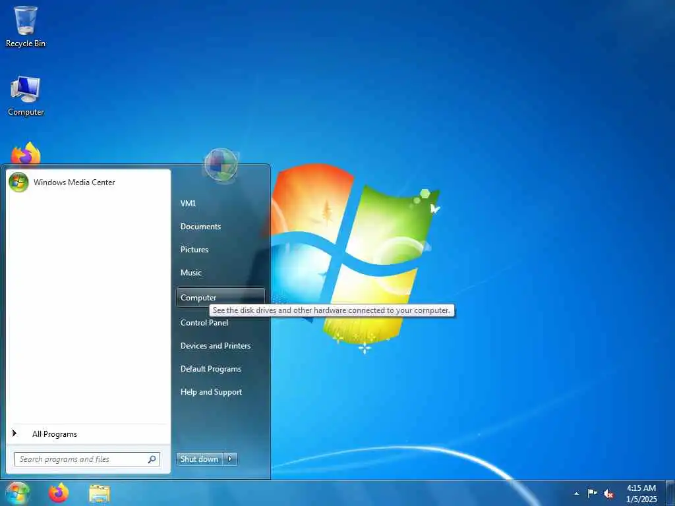Open Action Center flag icon
Image resolution: width=675 pixels, height=506 pixels.
(x=593, y=493)
